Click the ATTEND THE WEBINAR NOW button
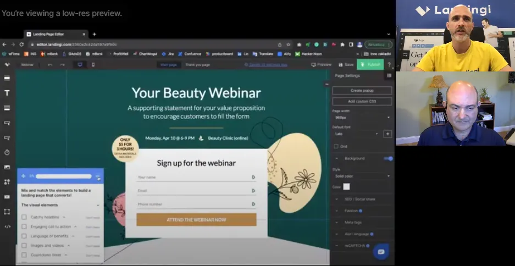This screenshot has height=266, width=515. pyautogui.click(x=196, y=220)
